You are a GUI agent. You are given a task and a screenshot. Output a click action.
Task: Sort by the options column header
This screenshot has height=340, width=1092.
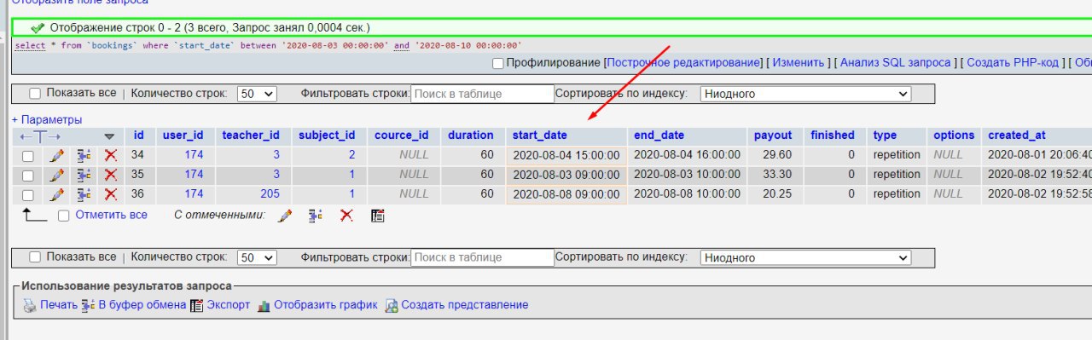coord(954,135)
